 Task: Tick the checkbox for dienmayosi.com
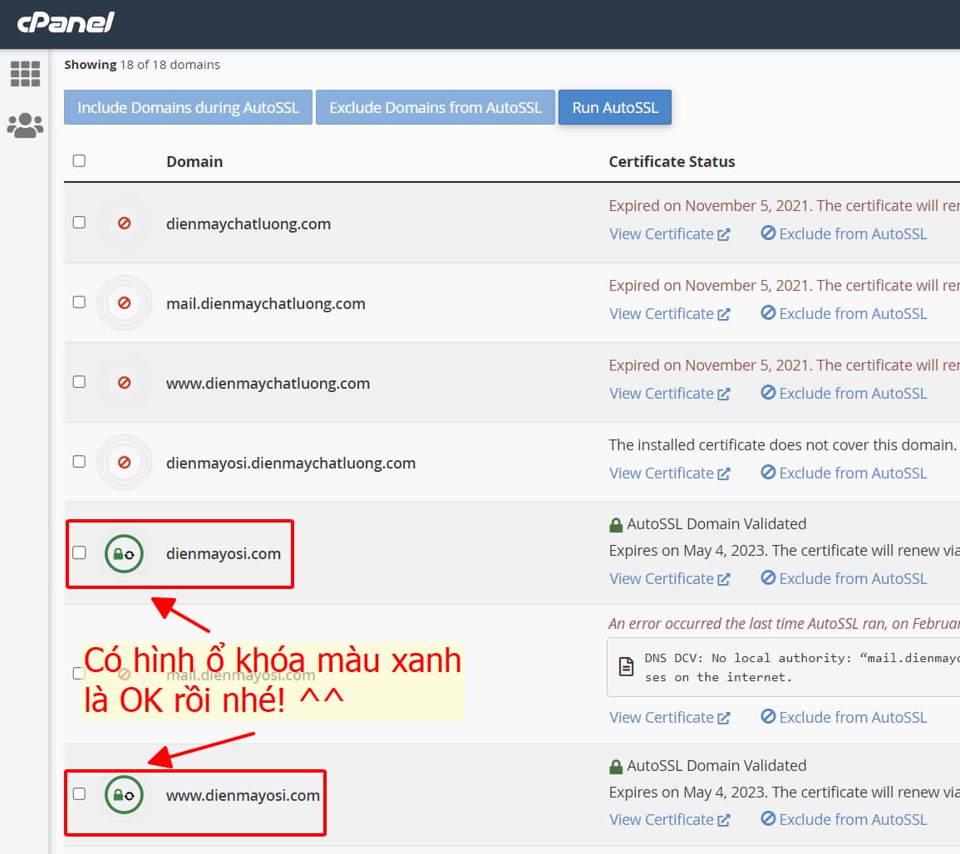(79, 552)
